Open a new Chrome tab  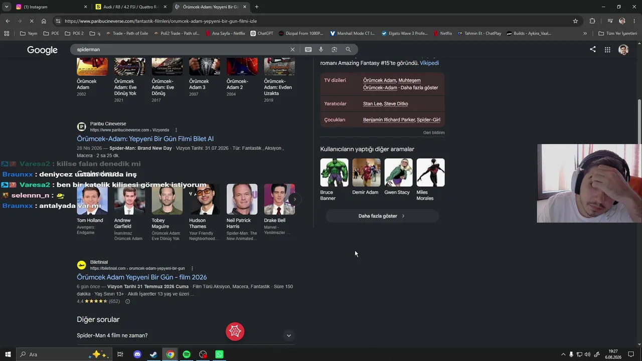tap(257, 7)
